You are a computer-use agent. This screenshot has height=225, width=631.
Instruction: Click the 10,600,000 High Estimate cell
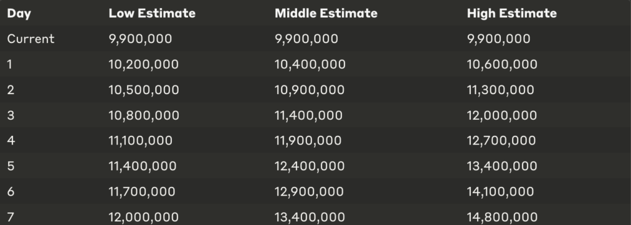click(x=502, y=65)
